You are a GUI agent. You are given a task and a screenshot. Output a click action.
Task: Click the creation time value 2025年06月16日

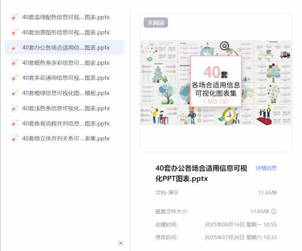(241, 224)
